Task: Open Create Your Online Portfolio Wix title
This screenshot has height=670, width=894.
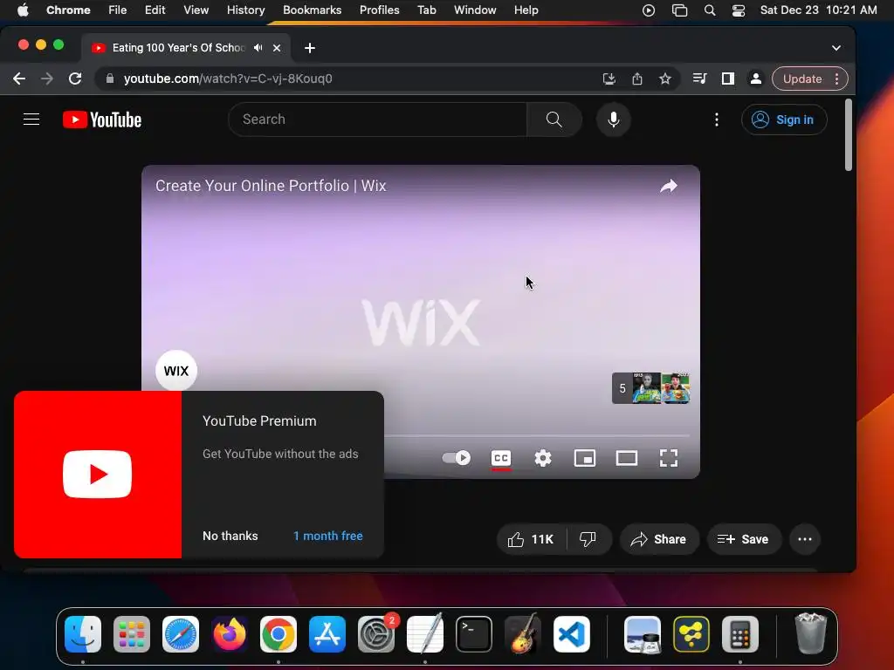Action: pyautogui.click(x=271, y=186)
